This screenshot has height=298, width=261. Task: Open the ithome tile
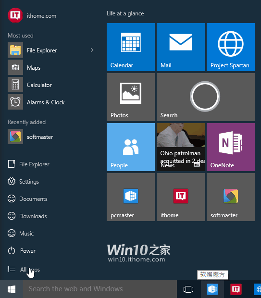[181, 197]
